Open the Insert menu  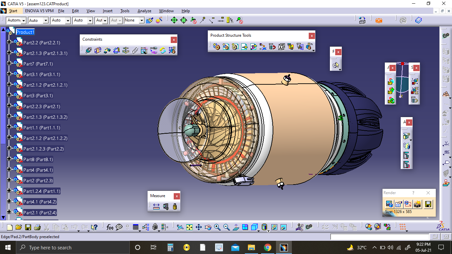108,11
